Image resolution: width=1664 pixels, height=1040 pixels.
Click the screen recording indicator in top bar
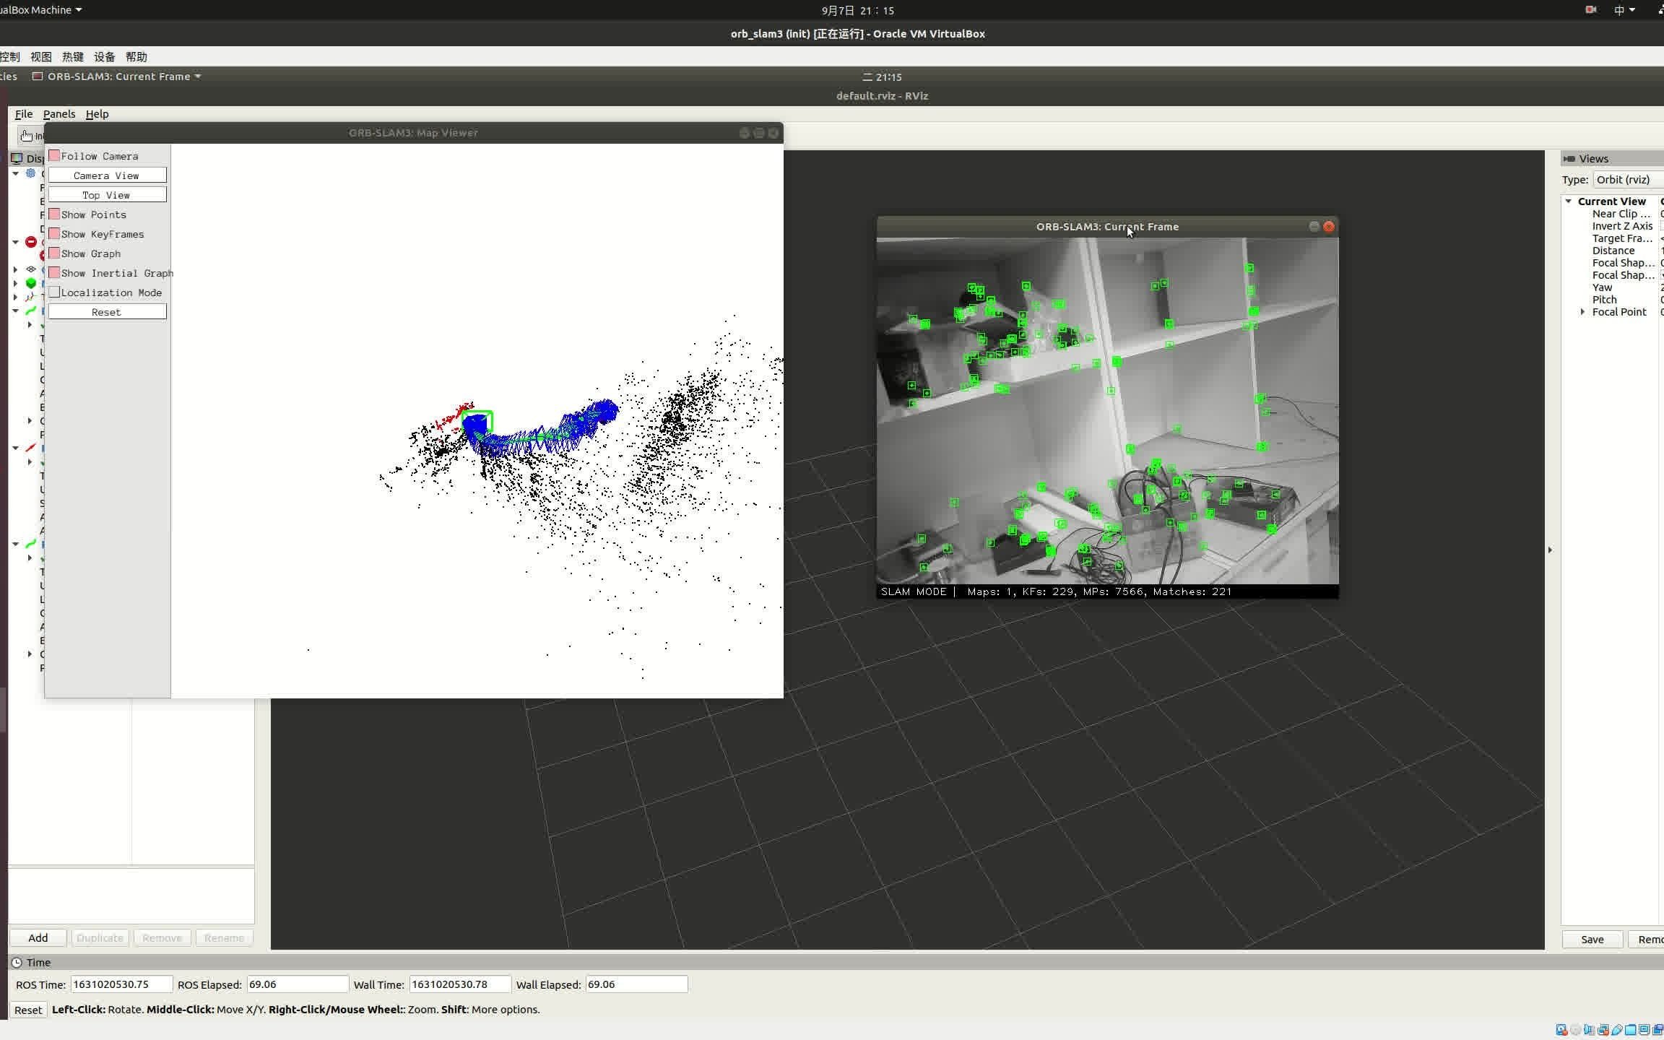coord(1590,10)
